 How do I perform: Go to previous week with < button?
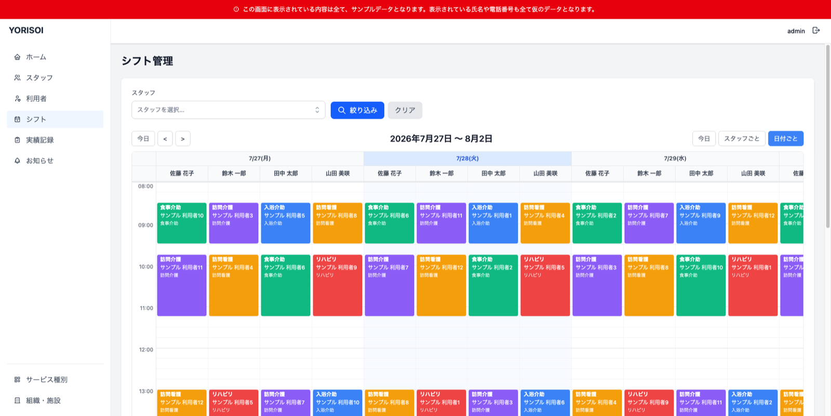click(x=165, y=139)
